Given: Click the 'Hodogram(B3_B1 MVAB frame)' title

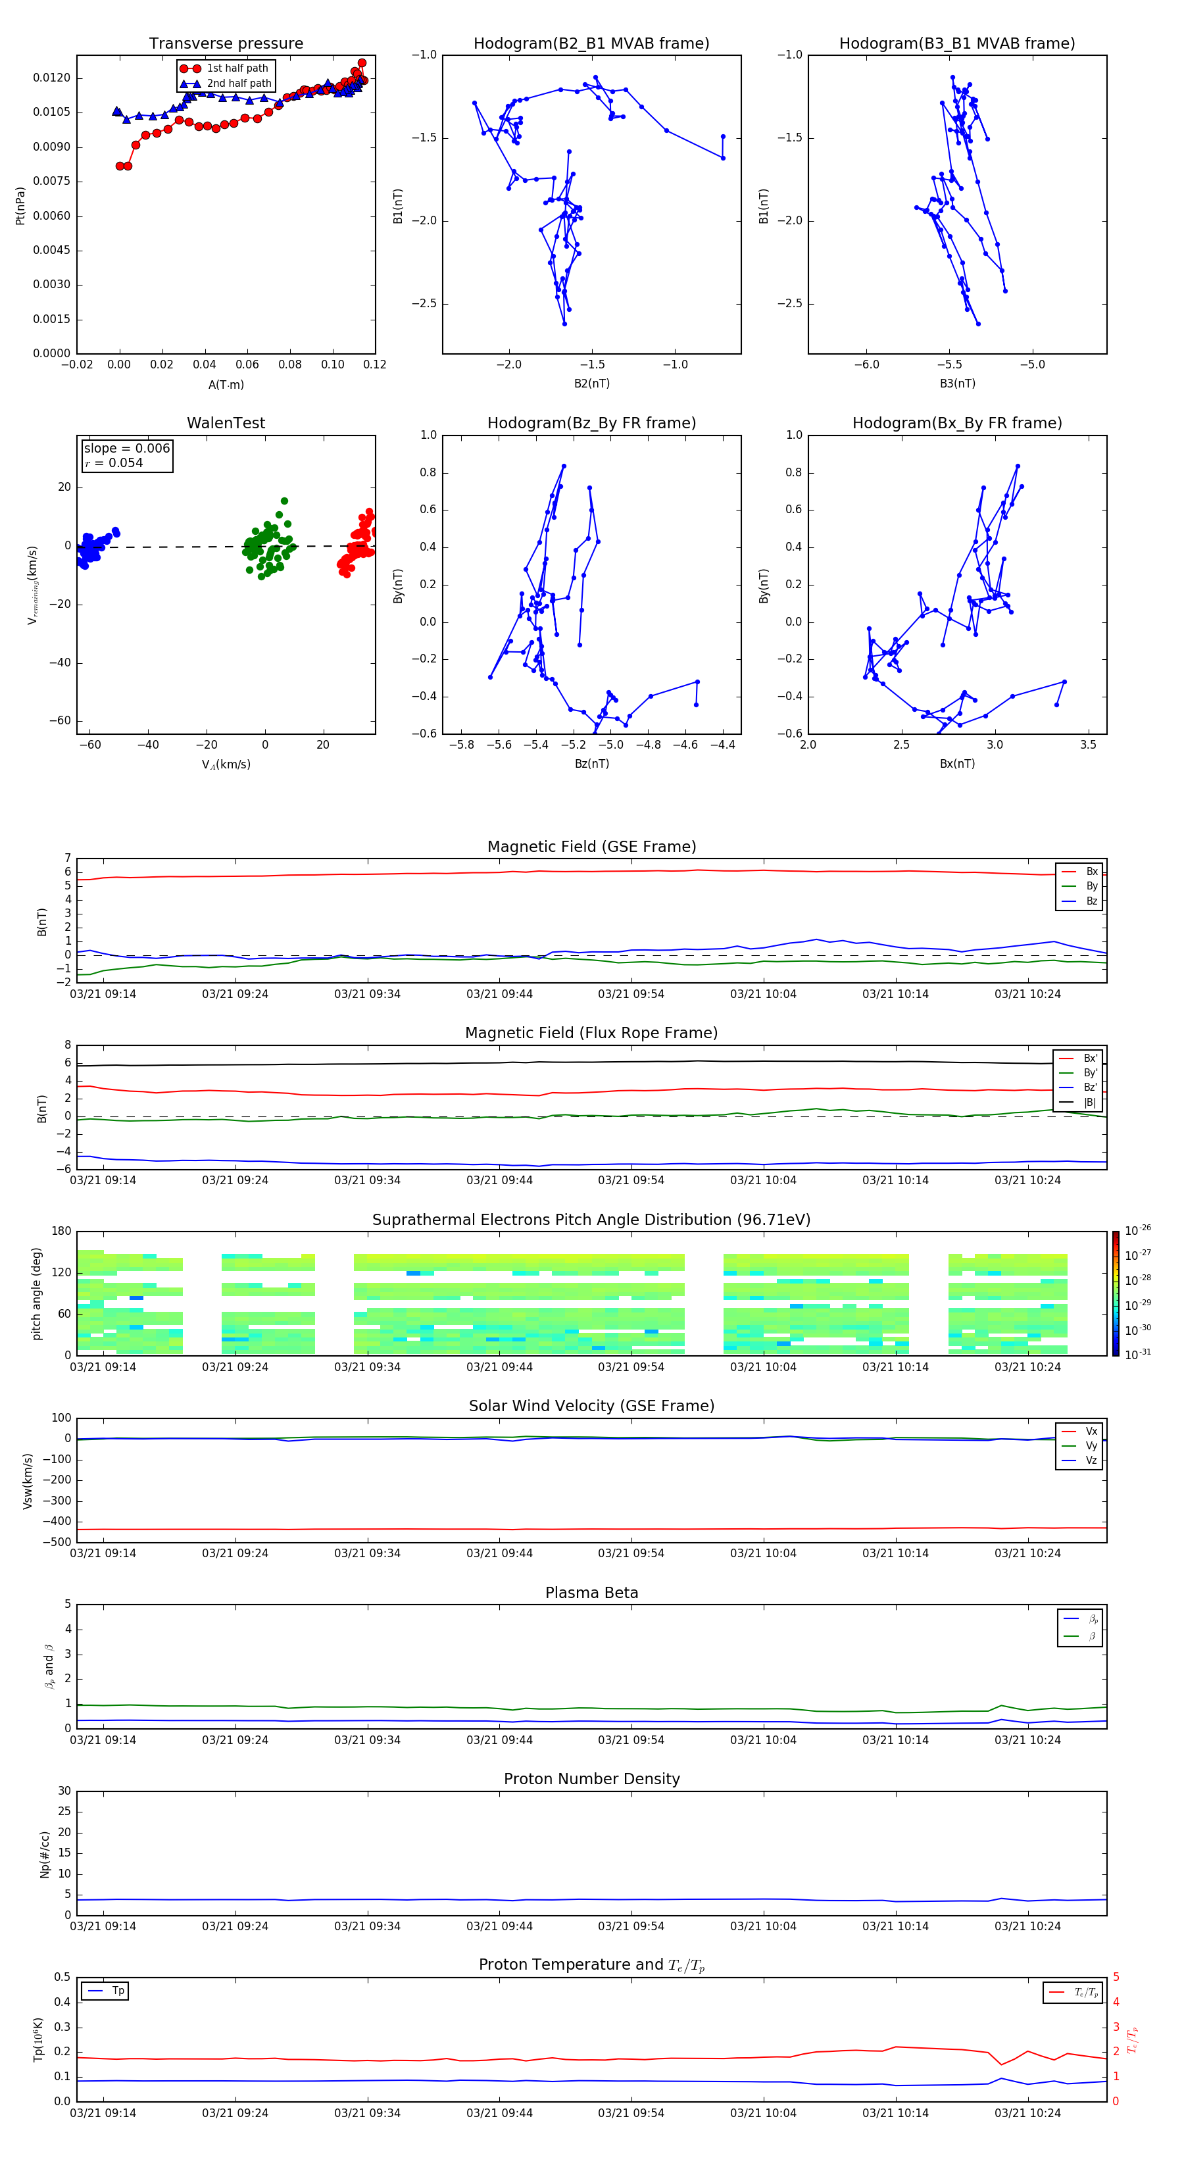Looking at the screenshot, I should [x=956, y=43].
